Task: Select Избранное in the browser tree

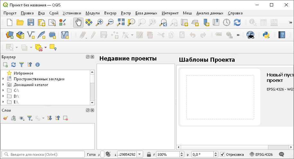Action: pyautogui.click(x=23, y=73)
